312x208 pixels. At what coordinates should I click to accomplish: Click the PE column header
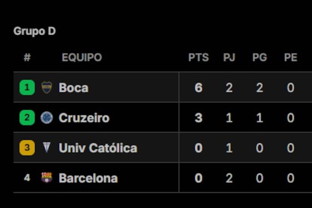click(x=291, y=57)
